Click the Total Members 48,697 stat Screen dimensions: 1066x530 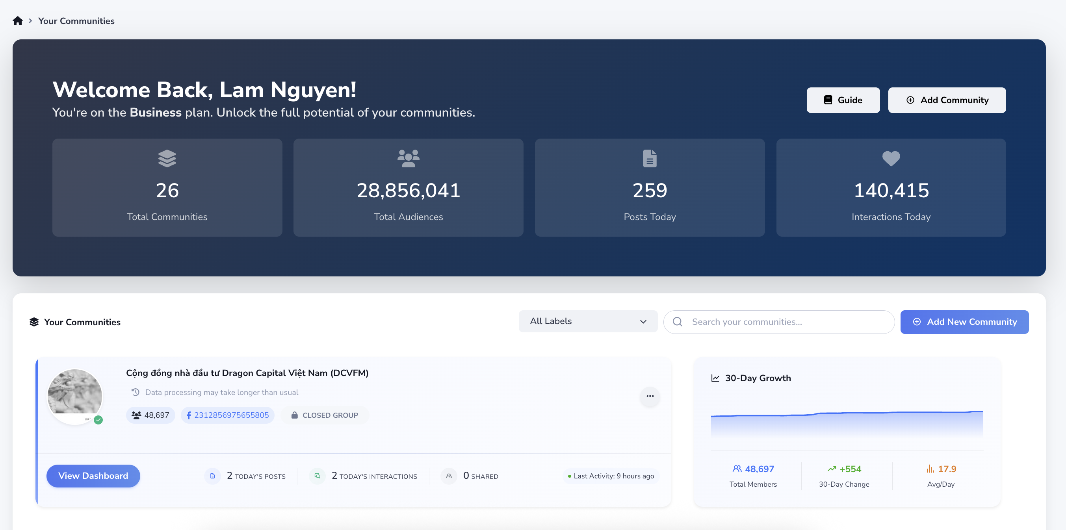click(753, 475)
